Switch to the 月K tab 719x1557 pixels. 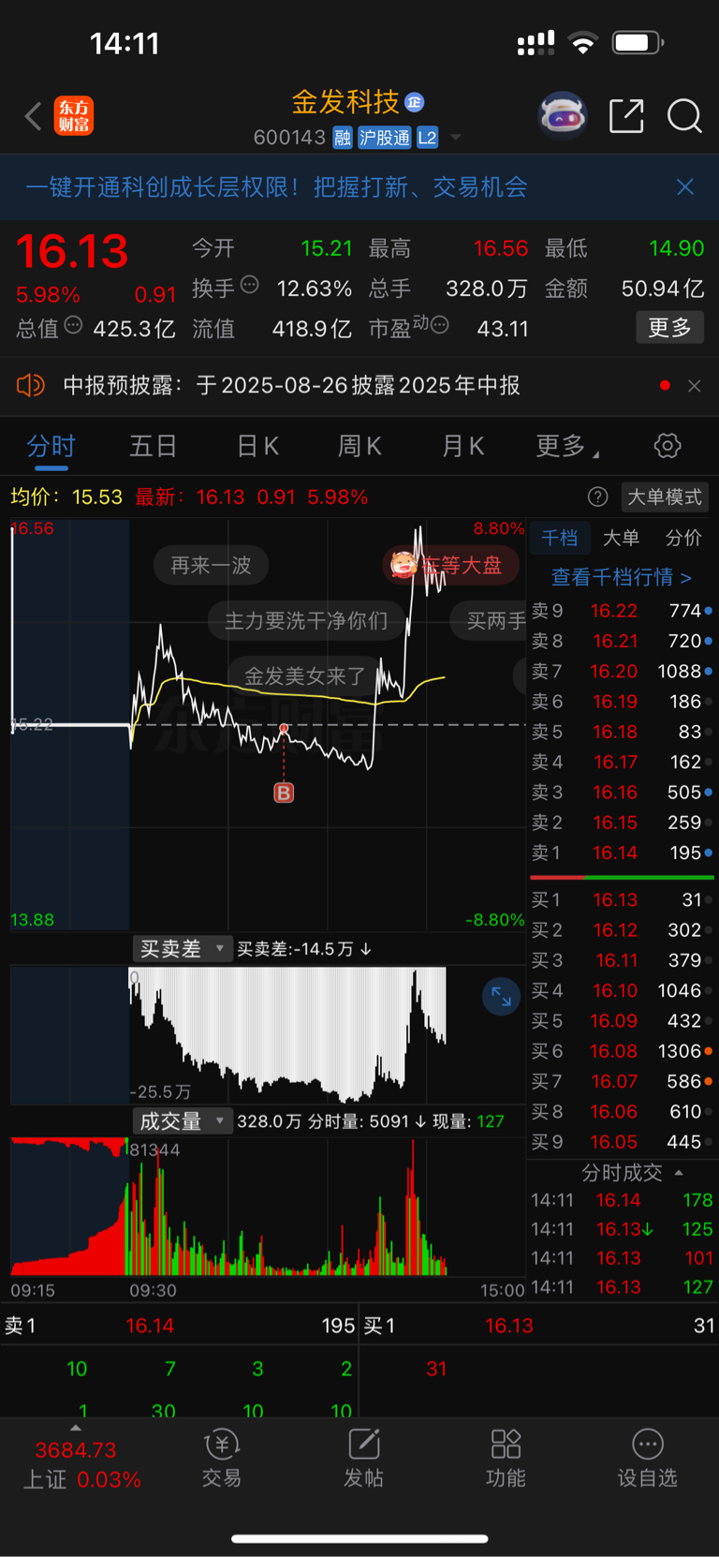[x=462, y=447]
